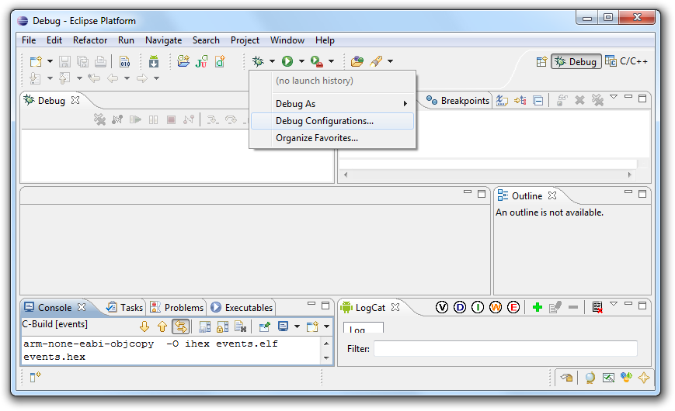Select the Breakpoints tab
The width and height of the screenshot is (675, 411).
pyautogui.click(x=458, y=101)
